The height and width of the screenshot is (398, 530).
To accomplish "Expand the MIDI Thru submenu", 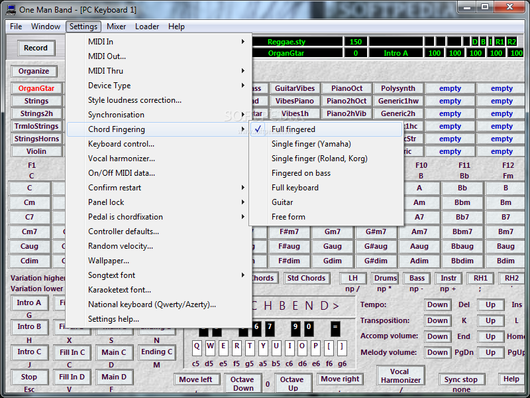I will (x=159, y=71).
